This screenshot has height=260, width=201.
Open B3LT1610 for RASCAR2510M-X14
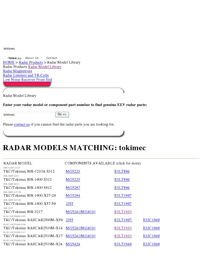[123, 228]
